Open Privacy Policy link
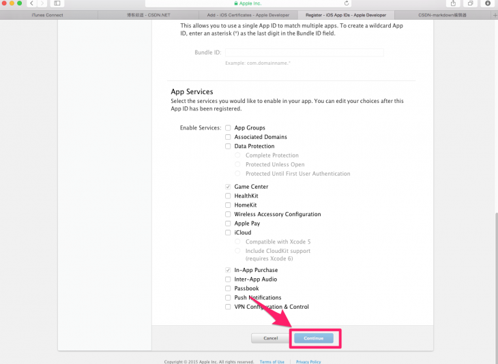Viewport: 498px width, 364px height. 308,362
